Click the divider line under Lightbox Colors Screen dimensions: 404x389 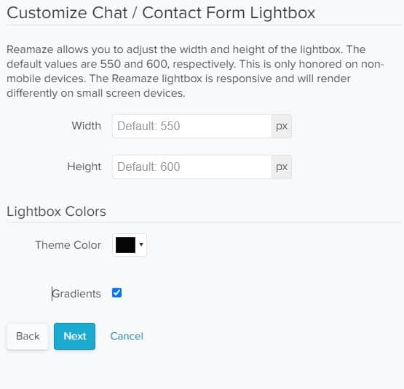pyautogui.click(x=204, y=222)
